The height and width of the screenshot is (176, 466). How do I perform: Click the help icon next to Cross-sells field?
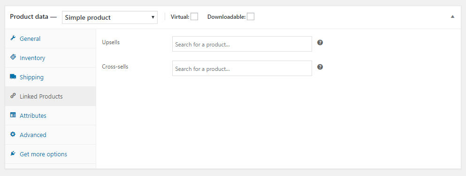[x=320, y=67]
